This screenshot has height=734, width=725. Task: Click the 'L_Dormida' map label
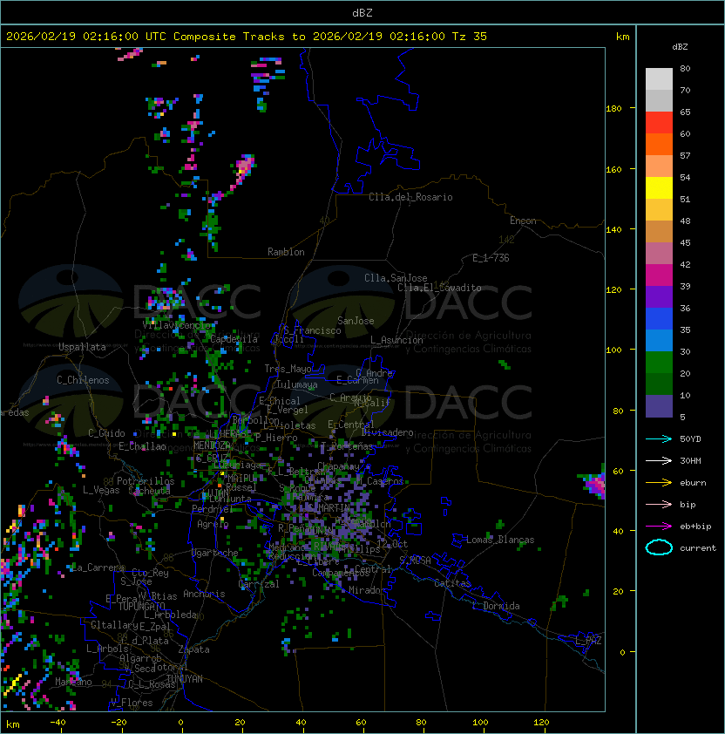coord(496,606)
